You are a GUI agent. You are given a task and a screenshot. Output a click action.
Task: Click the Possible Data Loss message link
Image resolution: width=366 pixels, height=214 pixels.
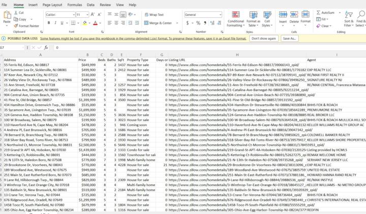click(x=143, y=39)
